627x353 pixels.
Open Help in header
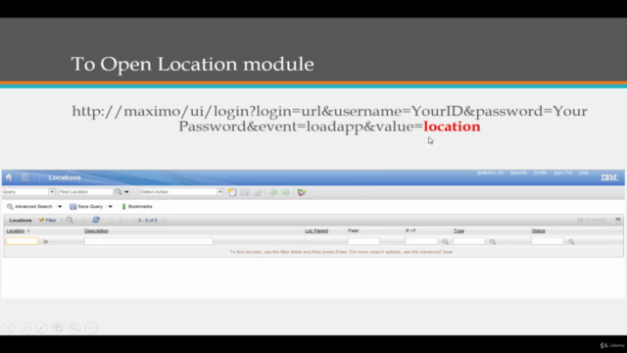coord(584,173)
